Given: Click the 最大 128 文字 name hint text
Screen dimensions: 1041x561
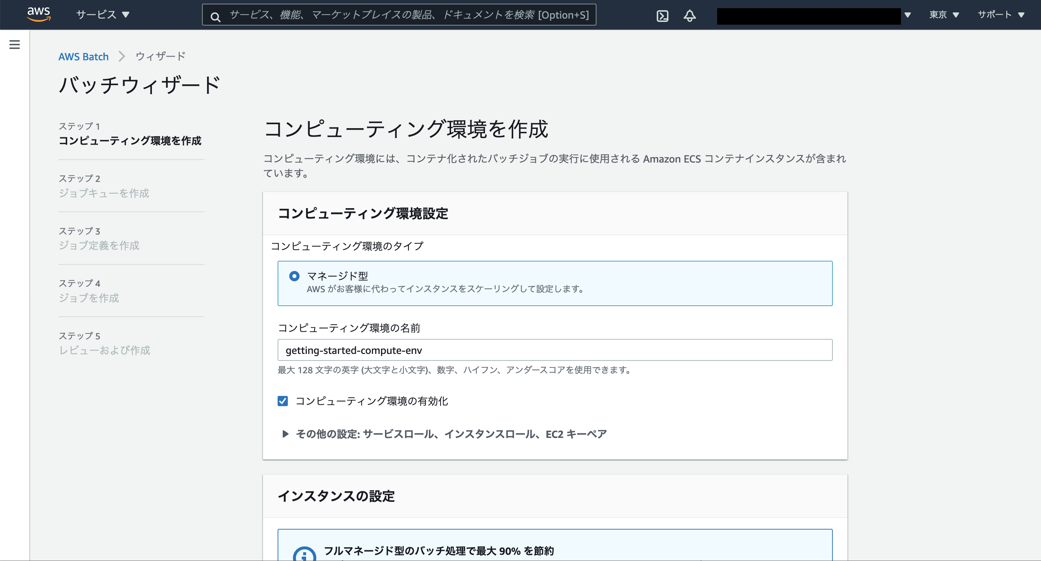Looking at the screenshot, I should point(455,370).
